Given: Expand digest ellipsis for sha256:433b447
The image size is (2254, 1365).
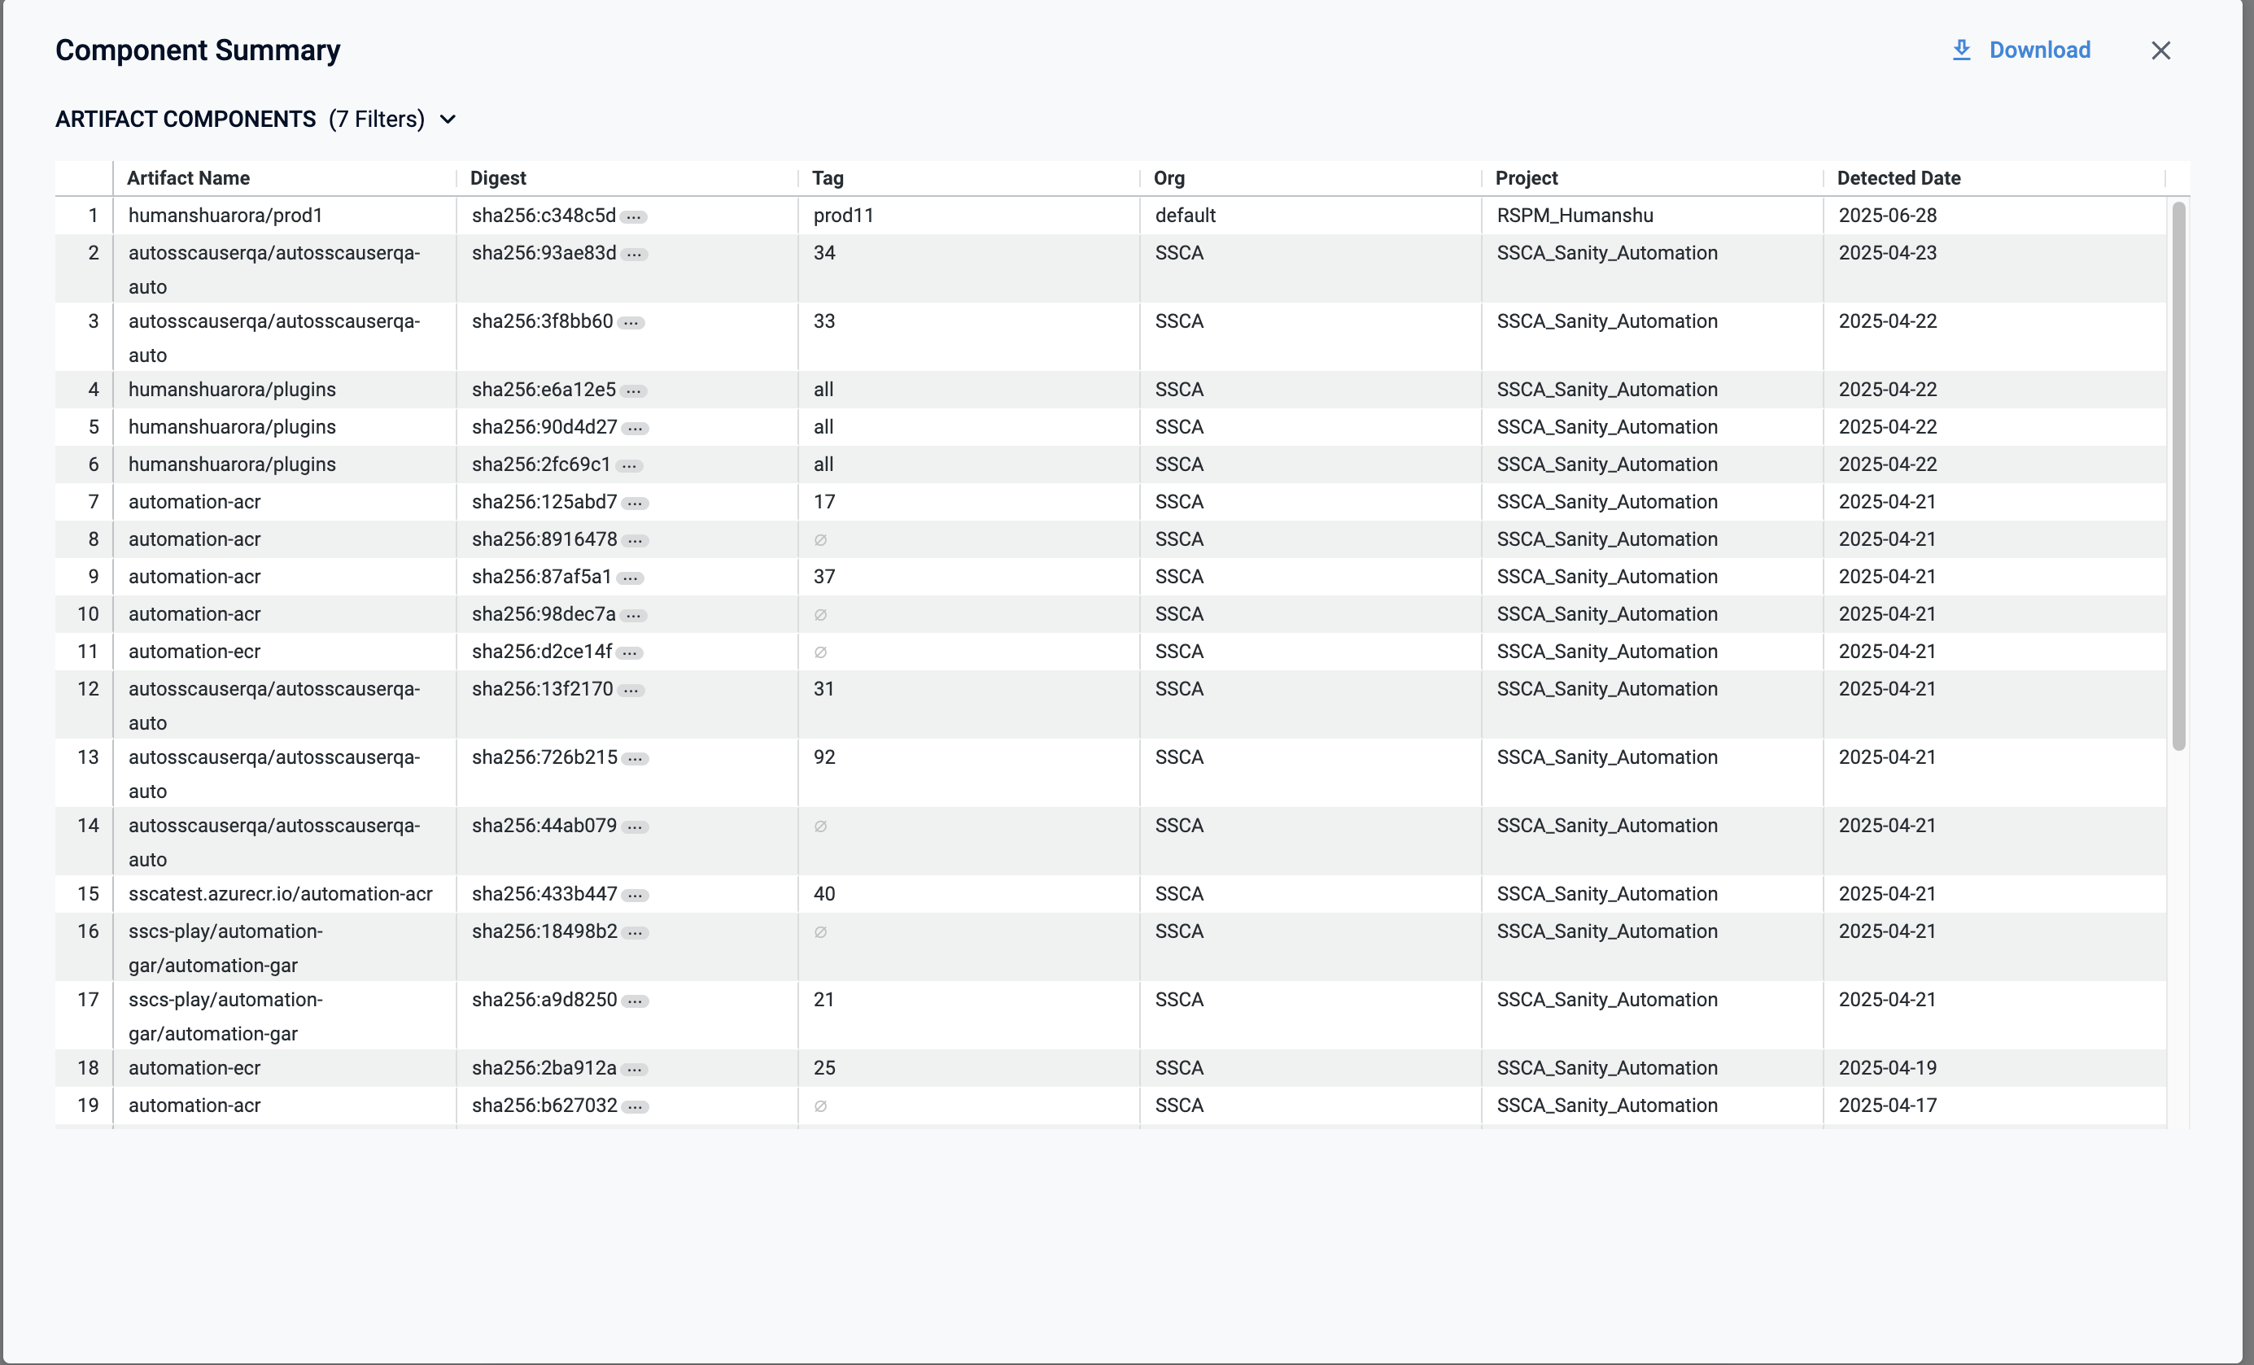Looking at the screenshot, I should click(x=635, y=896).
